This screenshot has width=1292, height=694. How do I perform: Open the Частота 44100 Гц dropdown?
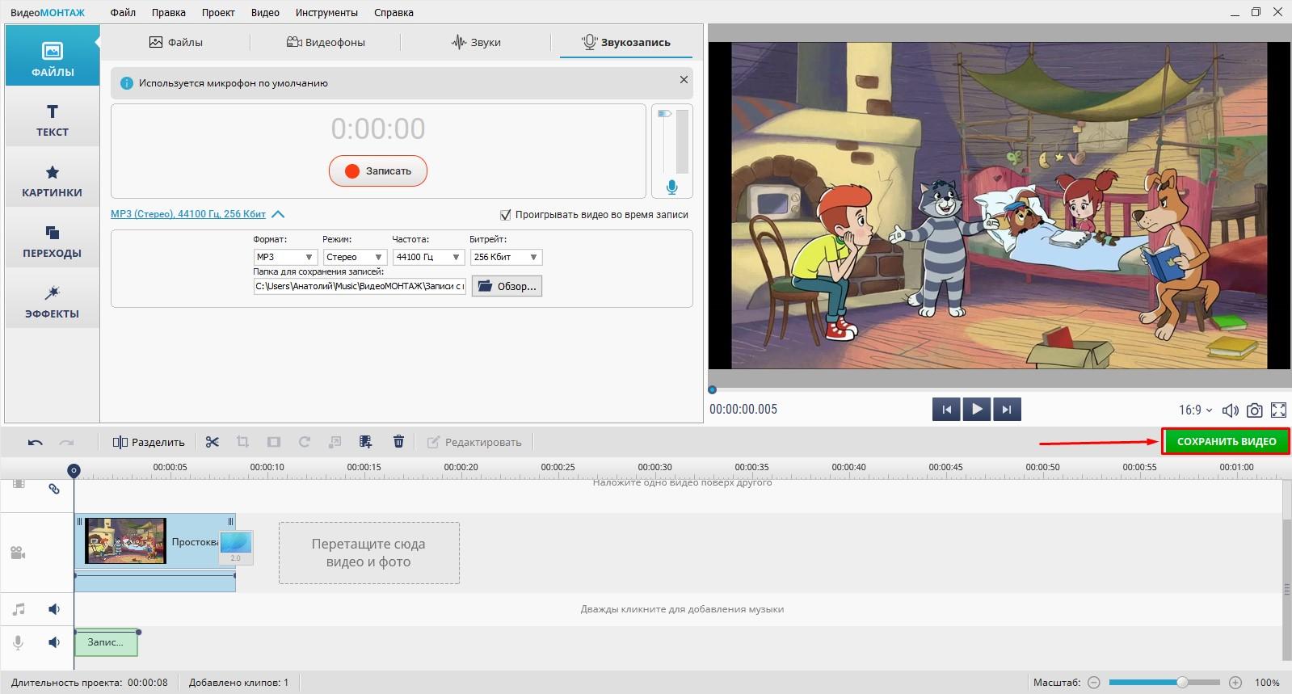click(428, 257)
